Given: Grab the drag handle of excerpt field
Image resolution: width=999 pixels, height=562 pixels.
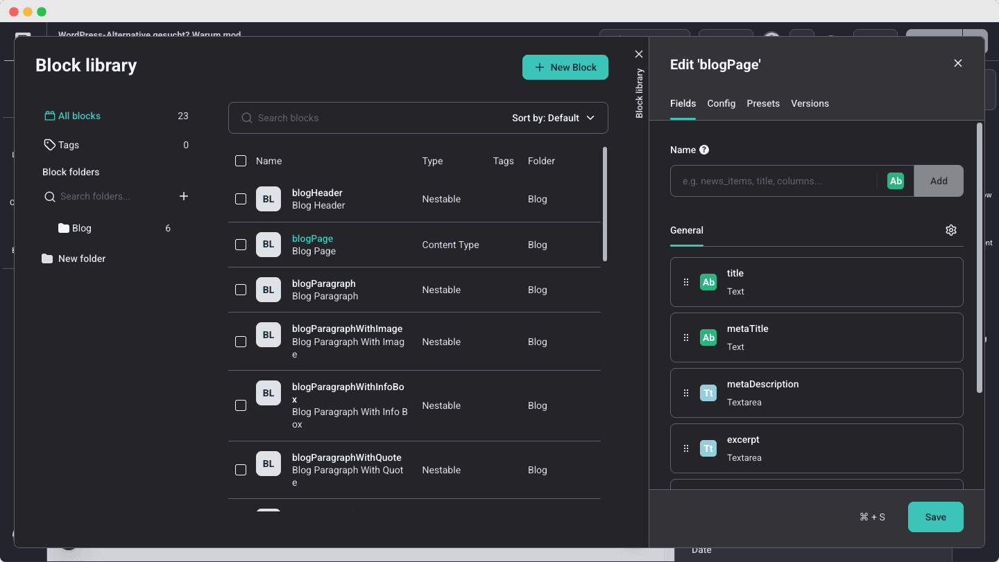Looking at the screenshot, I should (x=686, y=448).
